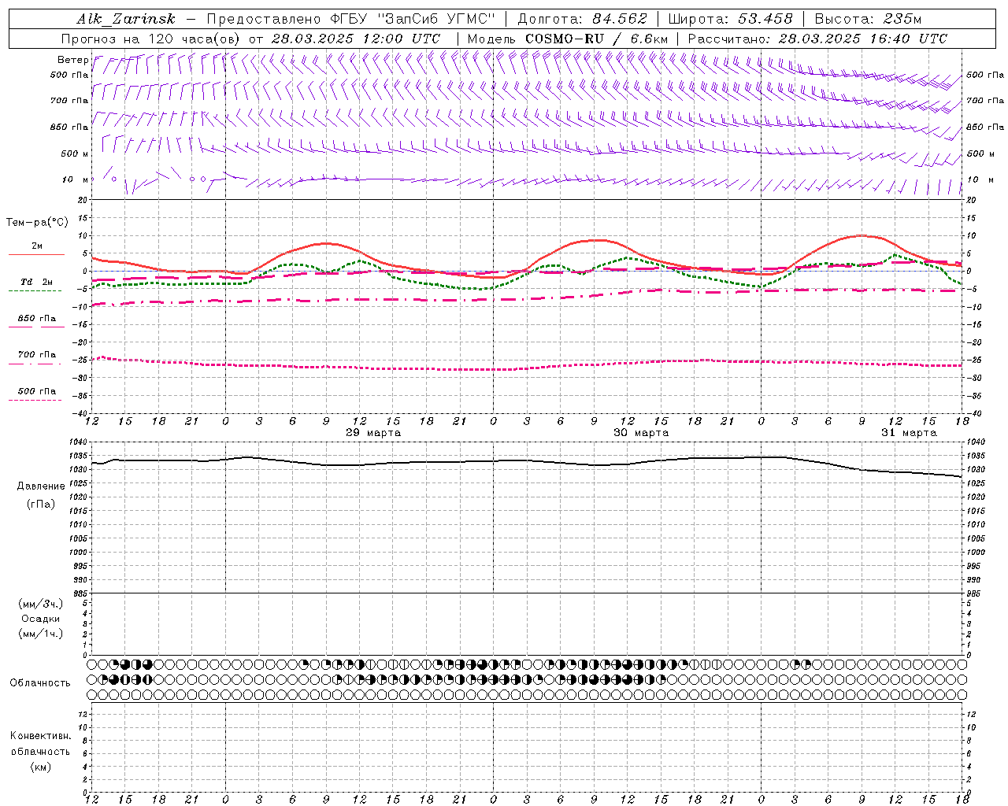This screenshot has height=806, width=1008.
Task: Click the right-side 850 гПа wind level label
Action: point(985,127)
